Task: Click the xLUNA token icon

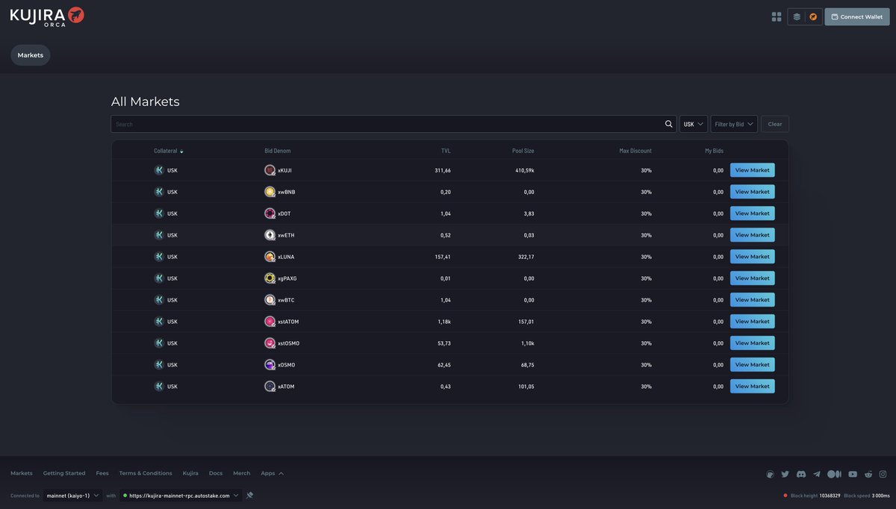Action: [x=270, y=257]
